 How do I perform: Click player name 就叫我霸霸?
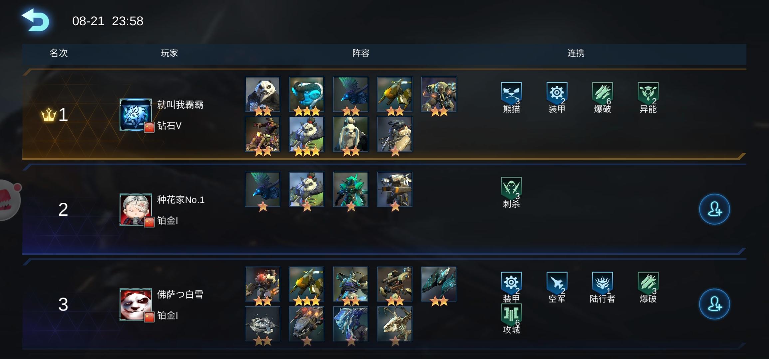180,105
